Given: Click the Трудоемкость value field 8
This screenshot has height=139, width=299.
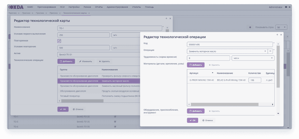Looking at the screenshot, I should pos(208,58).
